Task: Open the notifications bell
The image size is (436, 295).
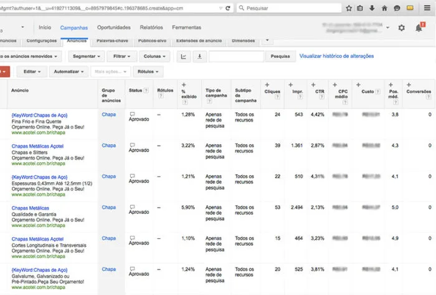Action: pos(419,28)
